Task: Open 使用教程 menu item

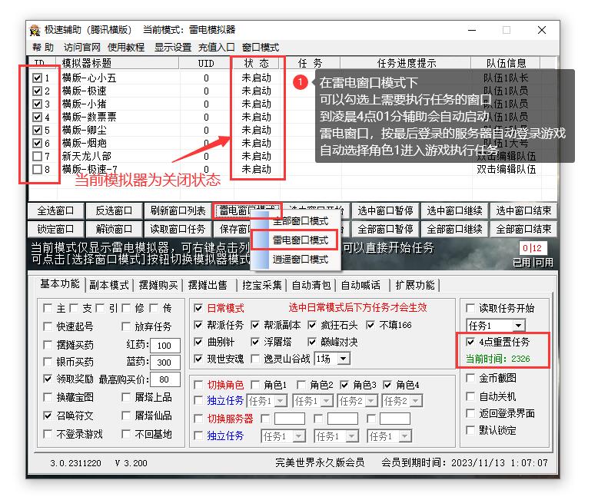Action: click(126, 48)
